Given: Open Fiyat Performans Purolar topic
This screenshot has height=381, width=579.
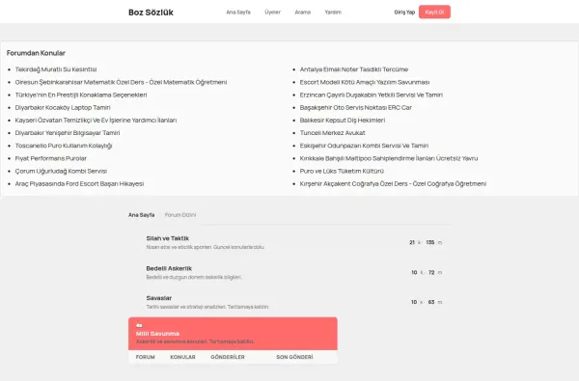Looking at the screenshot, I should click(50, 158).
